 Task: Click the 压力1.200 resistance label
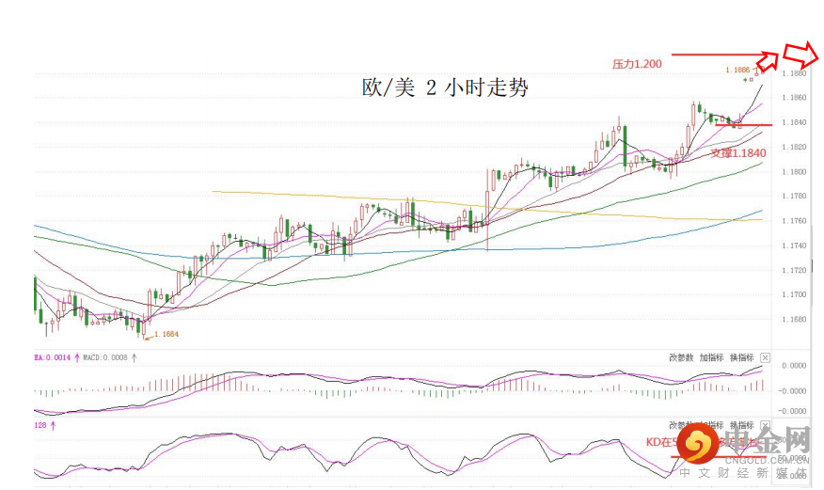pyautogui.click(x=637, y=64)
